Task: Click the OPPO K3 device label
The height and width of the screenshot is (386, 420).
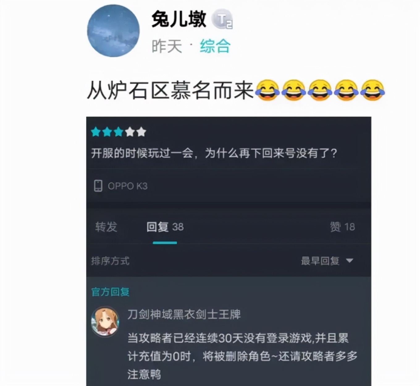Action: (128, 186)
